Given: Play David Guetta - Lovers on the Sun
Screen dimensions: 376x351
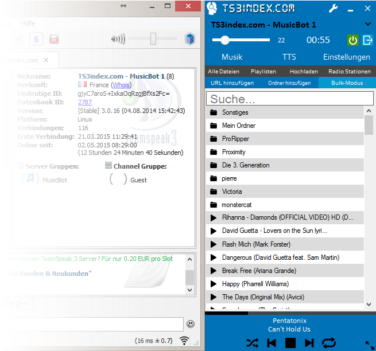Looking at the screenshot, I should click(213, 231).
